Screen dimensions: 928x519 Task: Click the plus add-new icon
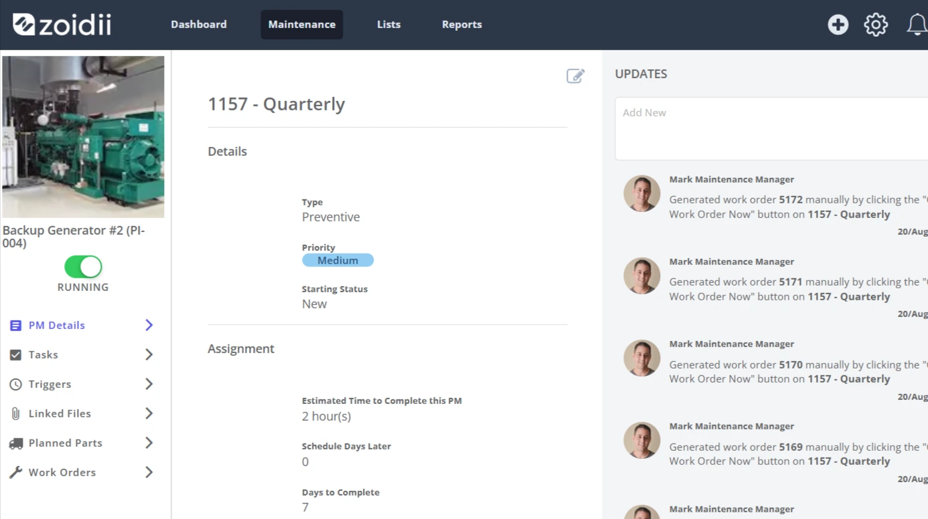pos(838,25)
